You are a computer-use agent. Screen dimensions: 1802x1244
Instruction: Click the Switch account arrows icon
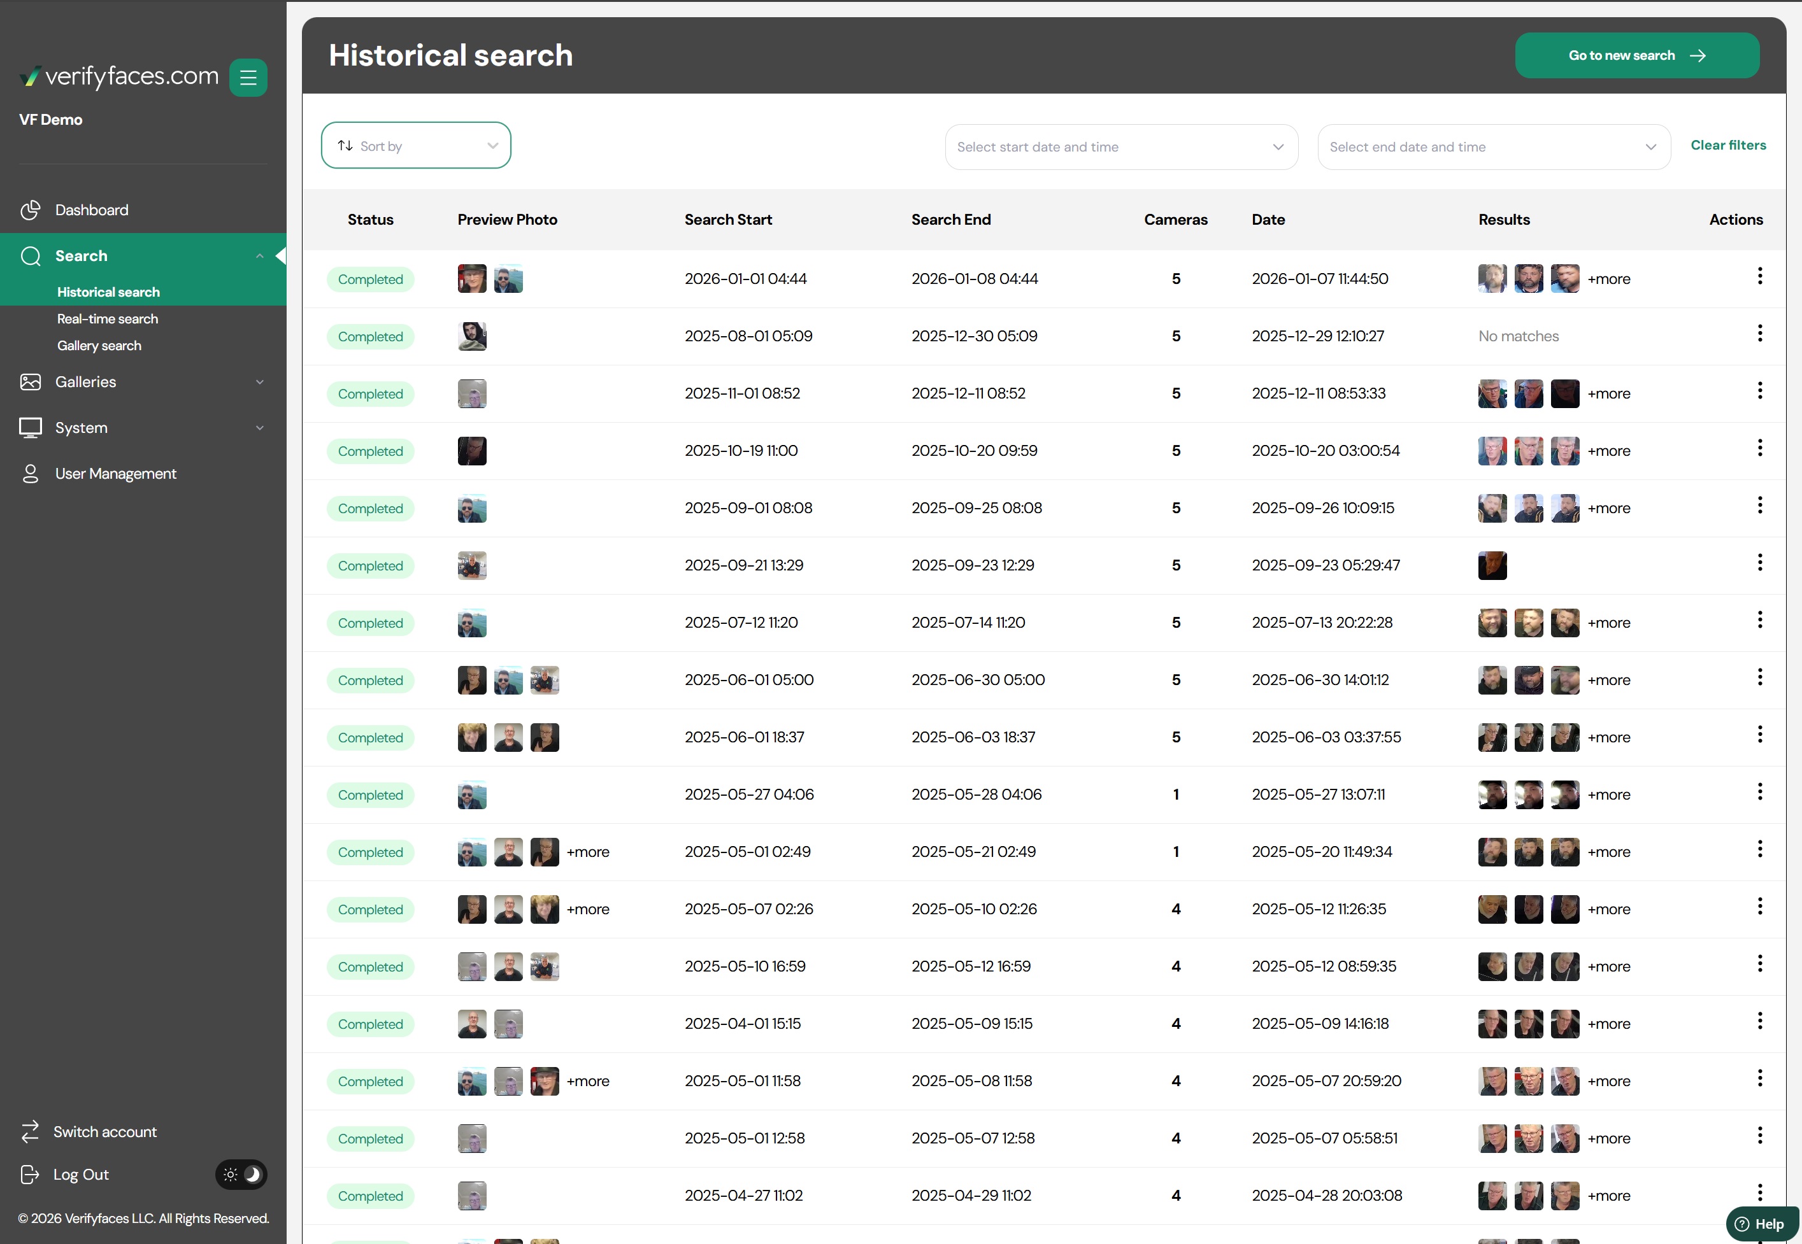click(x=31, y=1132)
